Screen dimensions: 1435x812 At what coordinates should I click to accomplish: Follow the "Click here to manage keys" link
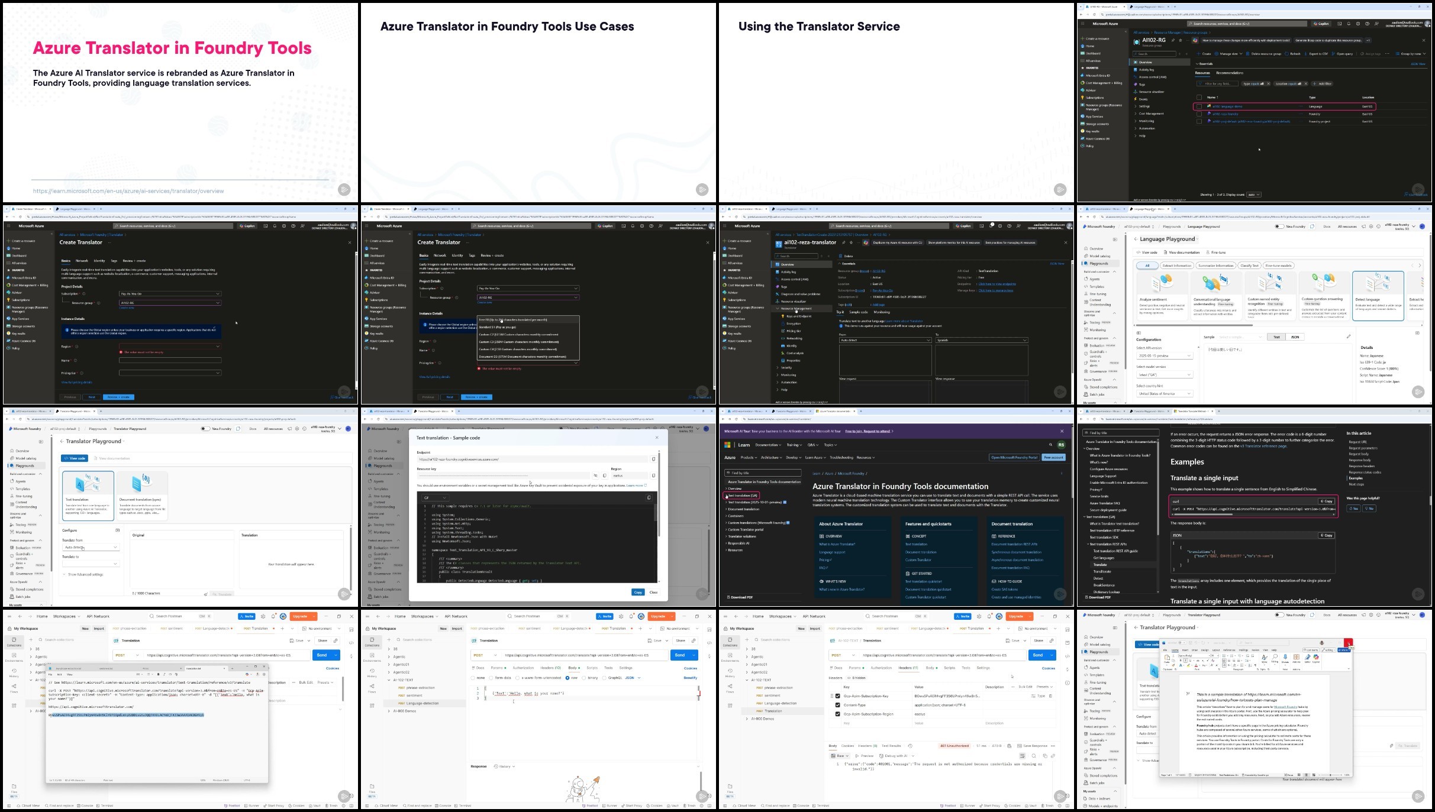point(996,290)
